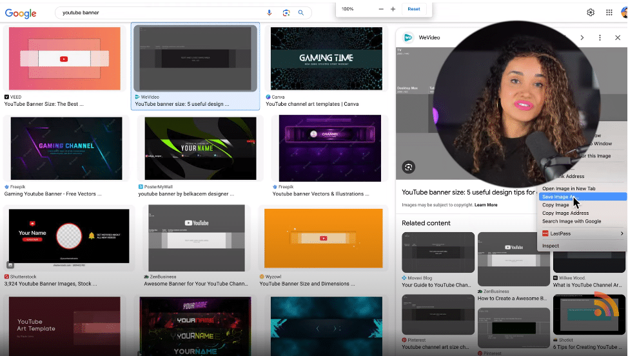Start voice search with microphone icon
This screenshot has width=628, height=356.
(269, 13)
